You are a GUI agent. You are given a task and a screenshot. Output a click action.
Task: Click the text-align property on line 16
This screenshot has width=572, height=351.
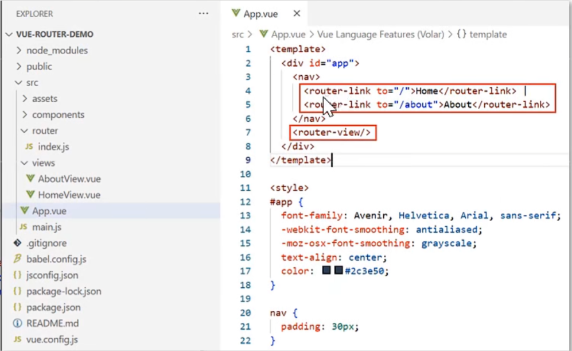click(309, 257)
